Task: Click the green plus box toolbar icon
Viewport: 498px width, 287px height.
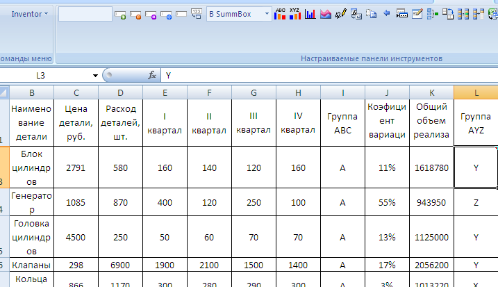Action: pyautogui.click(x=120, y=15)
